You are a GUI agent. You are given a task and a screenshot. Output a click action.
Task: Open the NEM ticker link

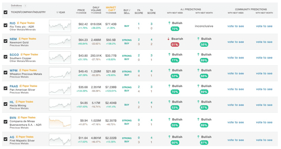(13, 39)
